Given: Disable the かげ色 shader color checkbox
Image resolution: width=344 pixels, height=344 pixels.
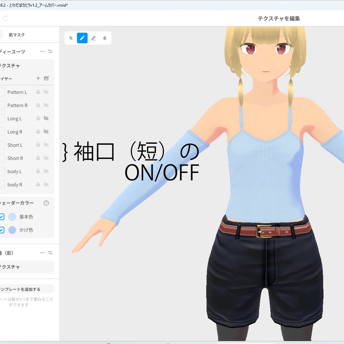Looking at the screenshot, I should 2,230.
